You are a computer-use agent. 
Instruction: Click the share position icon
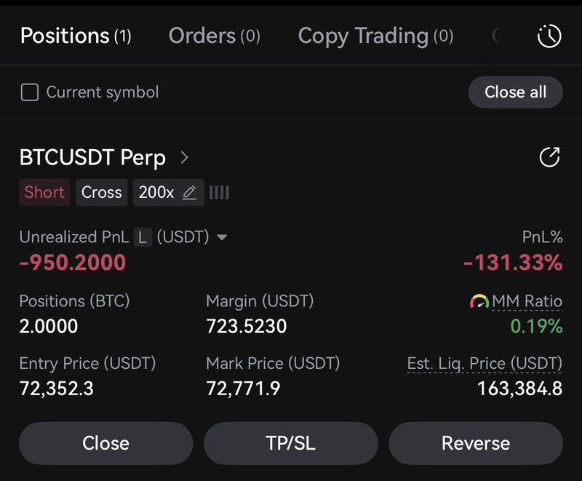549,157
